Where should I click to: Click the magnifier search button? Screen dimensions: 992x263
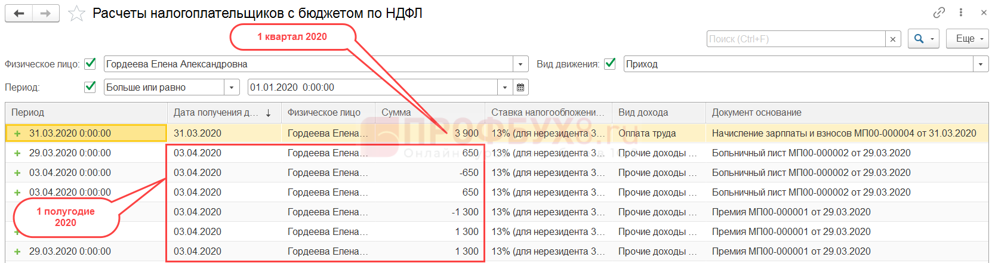tap(923, 39)
